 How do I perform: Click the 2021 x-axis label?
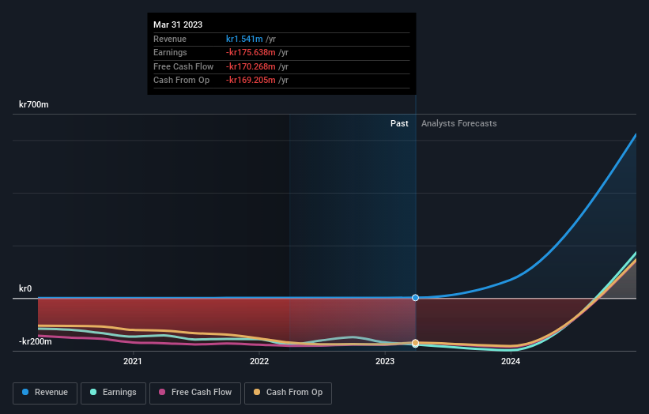point(133,361)
